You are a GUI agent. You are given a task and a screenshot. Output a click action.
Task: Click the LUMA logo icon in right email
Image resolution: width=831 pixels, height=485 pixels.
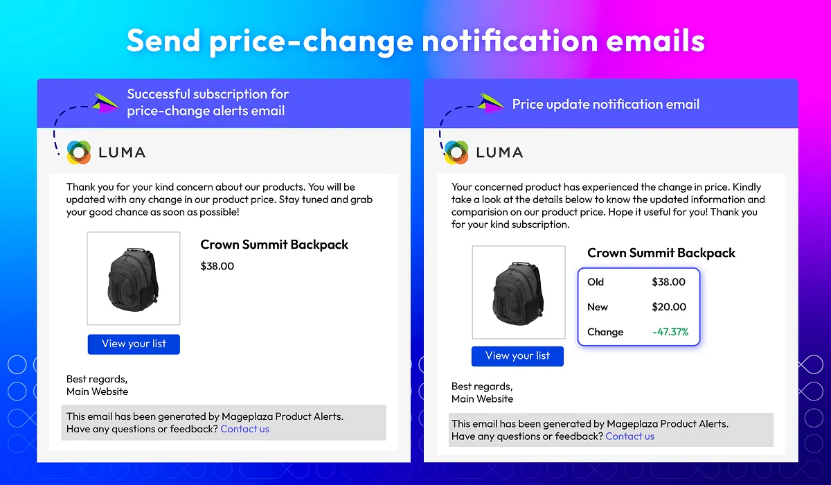[x=456, y=152]
